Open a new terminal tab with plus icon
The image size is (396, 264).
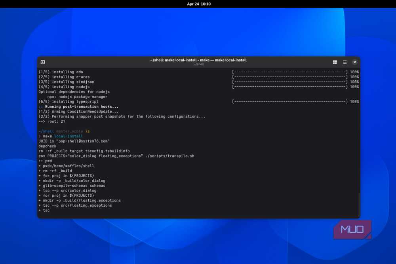click(x=43, y=62)
